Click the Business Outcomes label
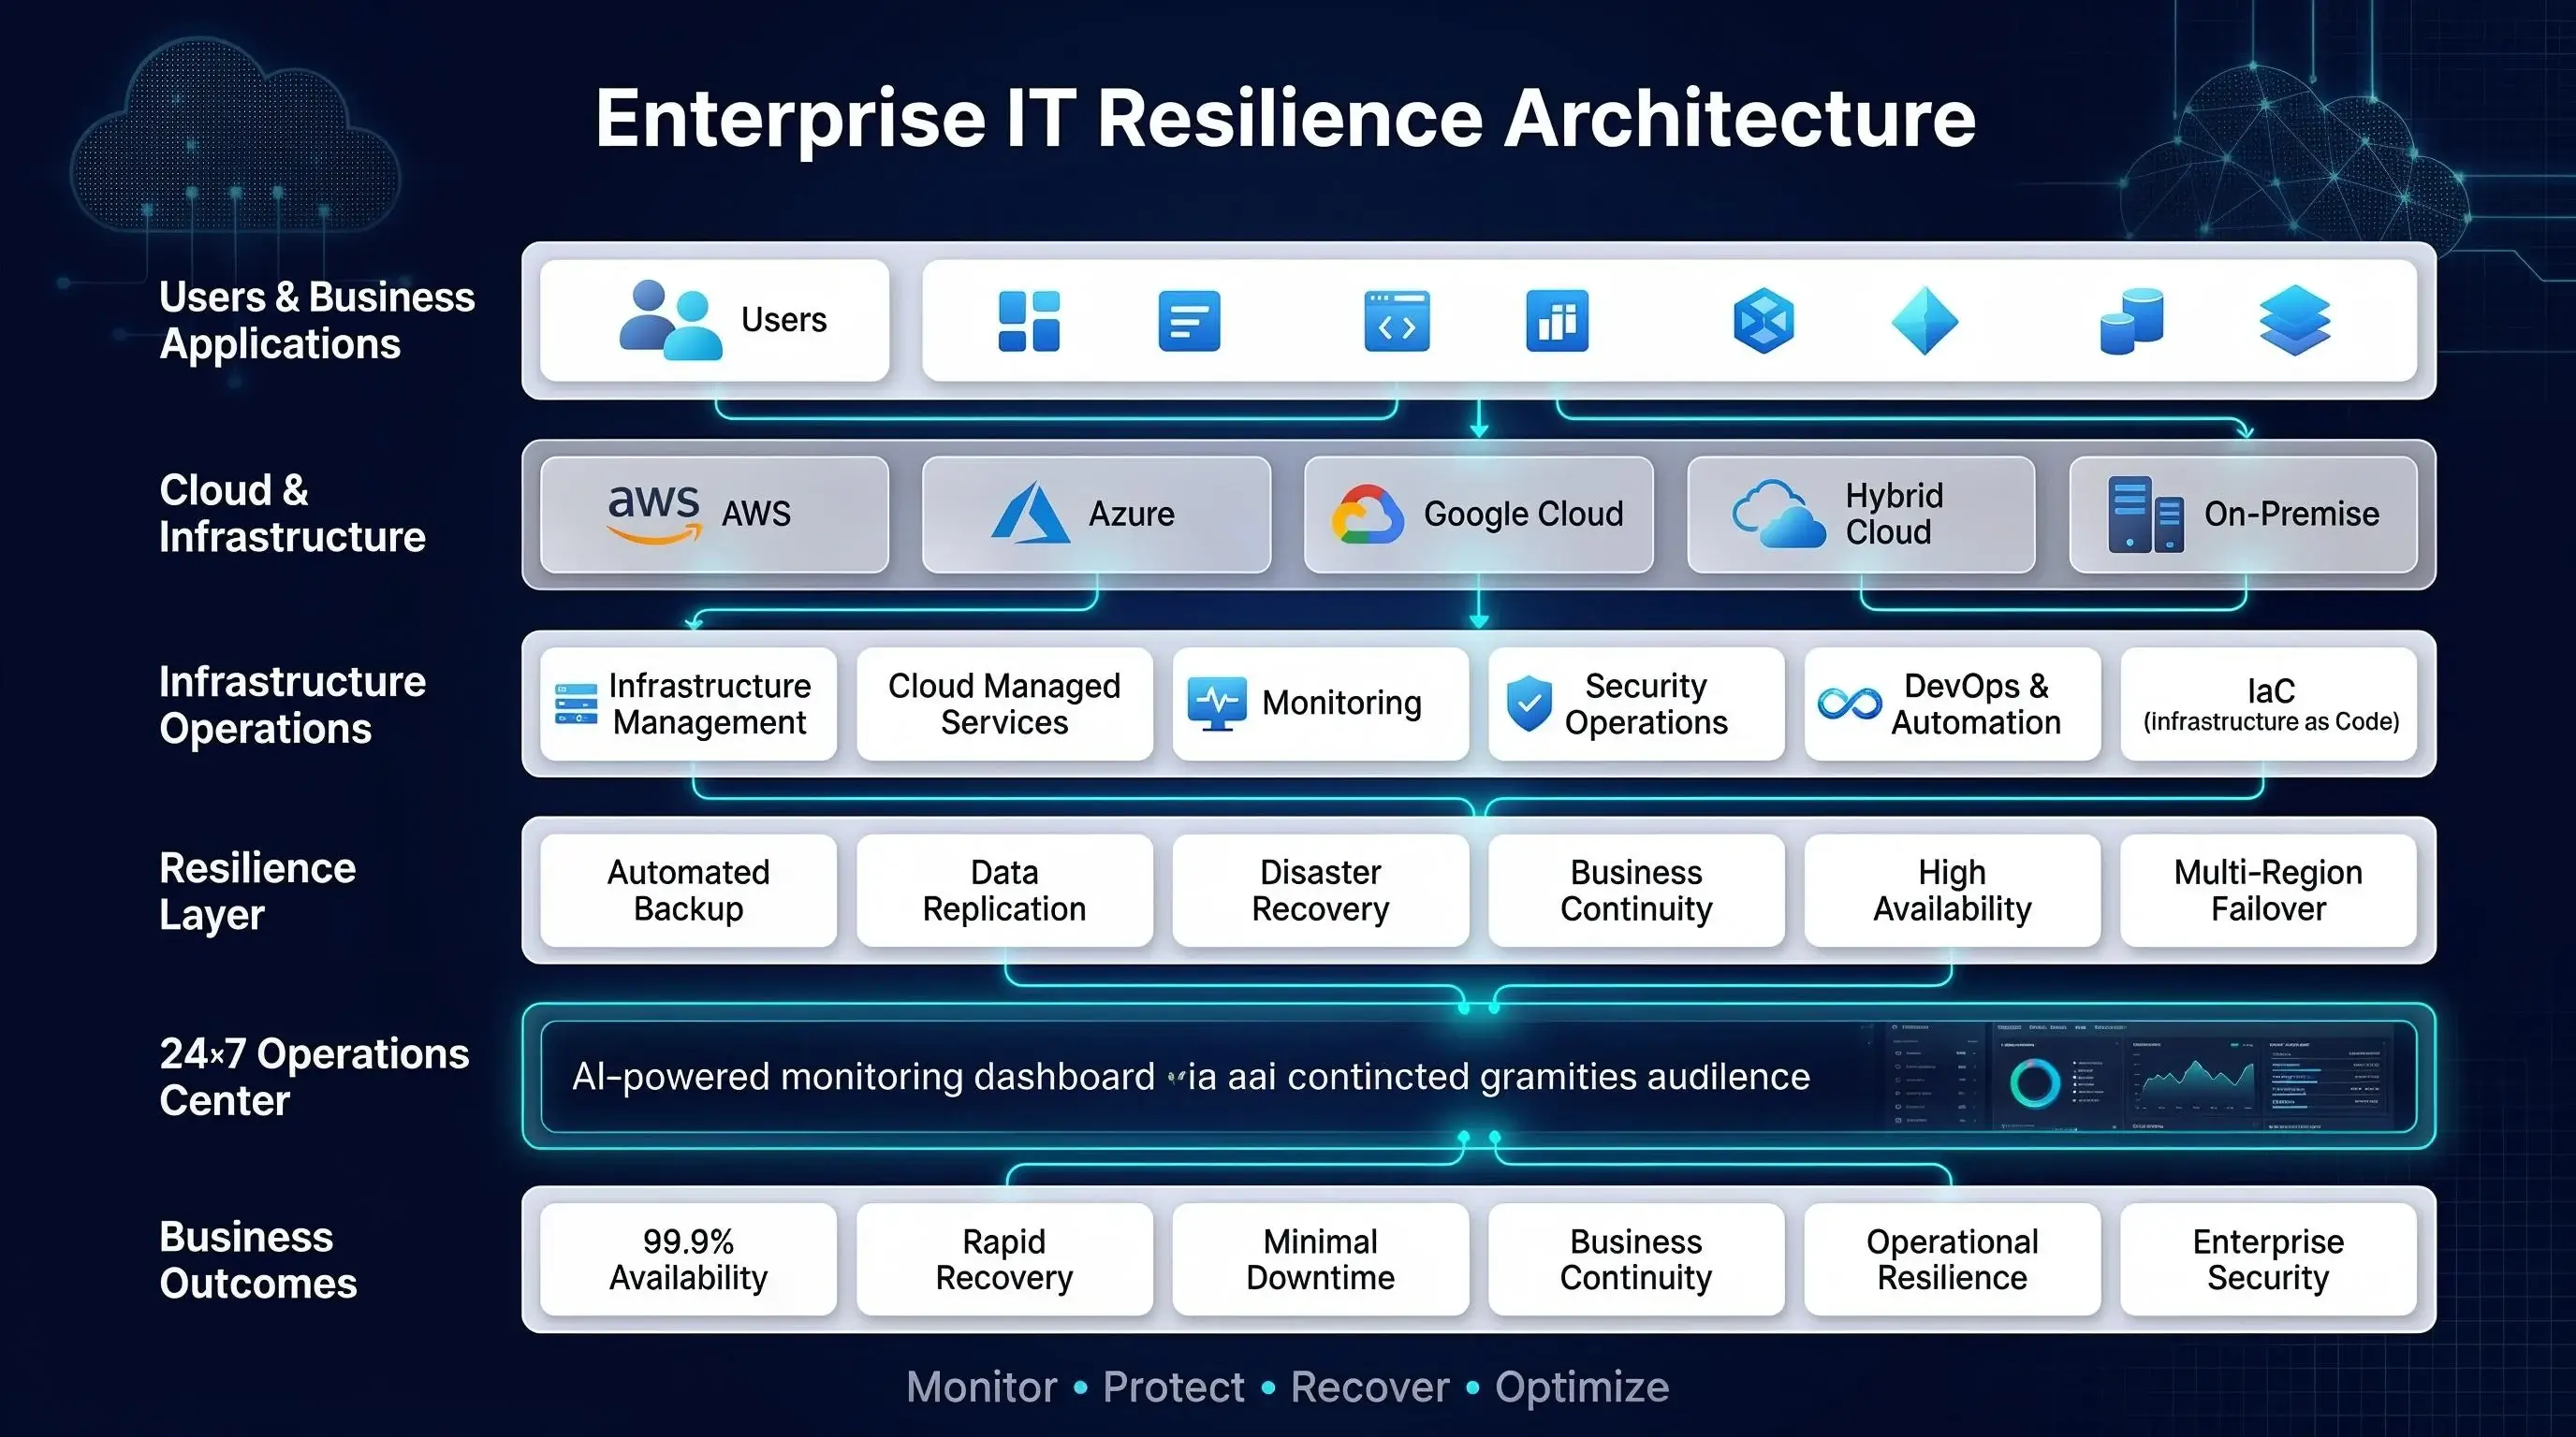This screenshot has width=2576, height=1437. click(258, 1260)
